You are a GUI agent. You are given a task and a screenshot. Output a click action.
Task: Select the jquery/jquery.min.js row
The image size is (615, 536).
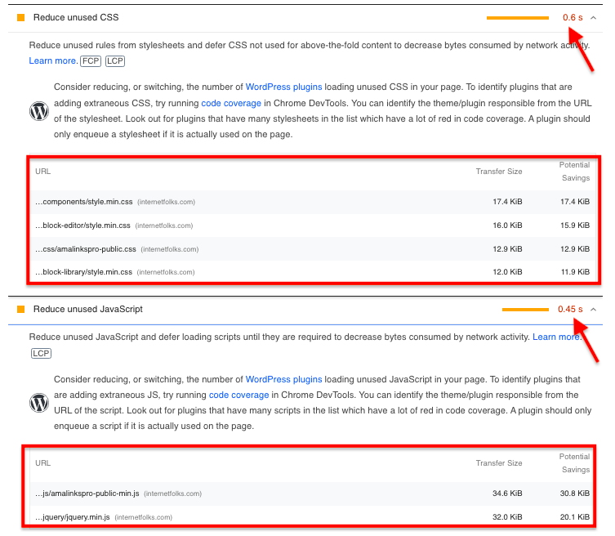tap(313, 517)
